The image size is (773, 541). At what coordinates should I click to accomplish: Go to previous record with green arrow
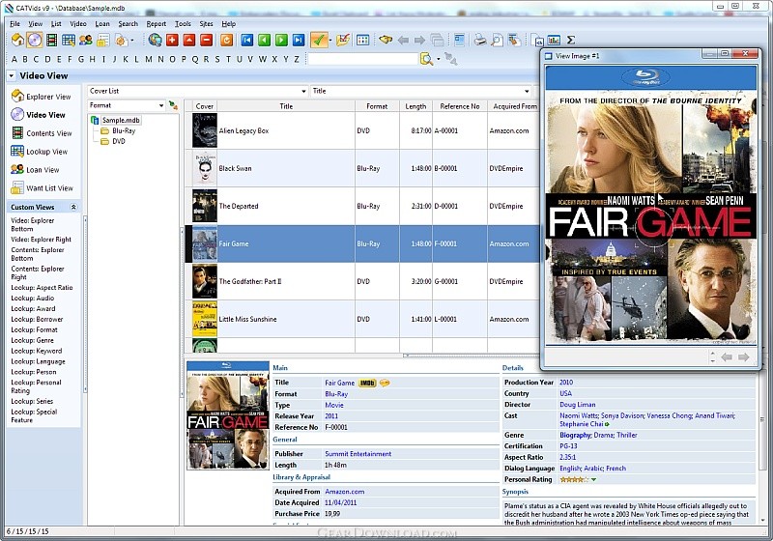click(x=264, y=40)
